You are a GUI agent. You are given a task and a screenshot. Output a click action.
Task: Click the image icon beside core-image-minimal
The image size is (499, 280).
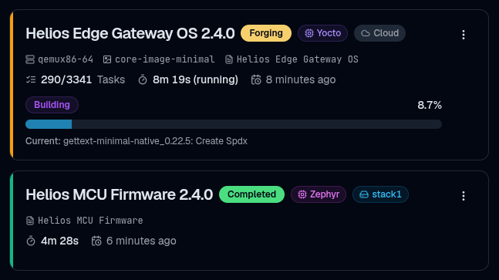point(107,59)
